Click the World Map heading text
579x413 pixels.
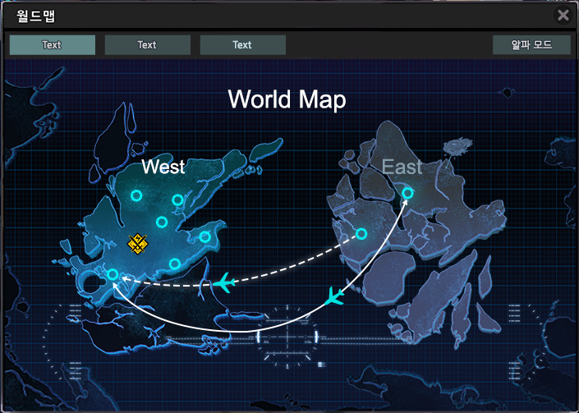(287, 99)
